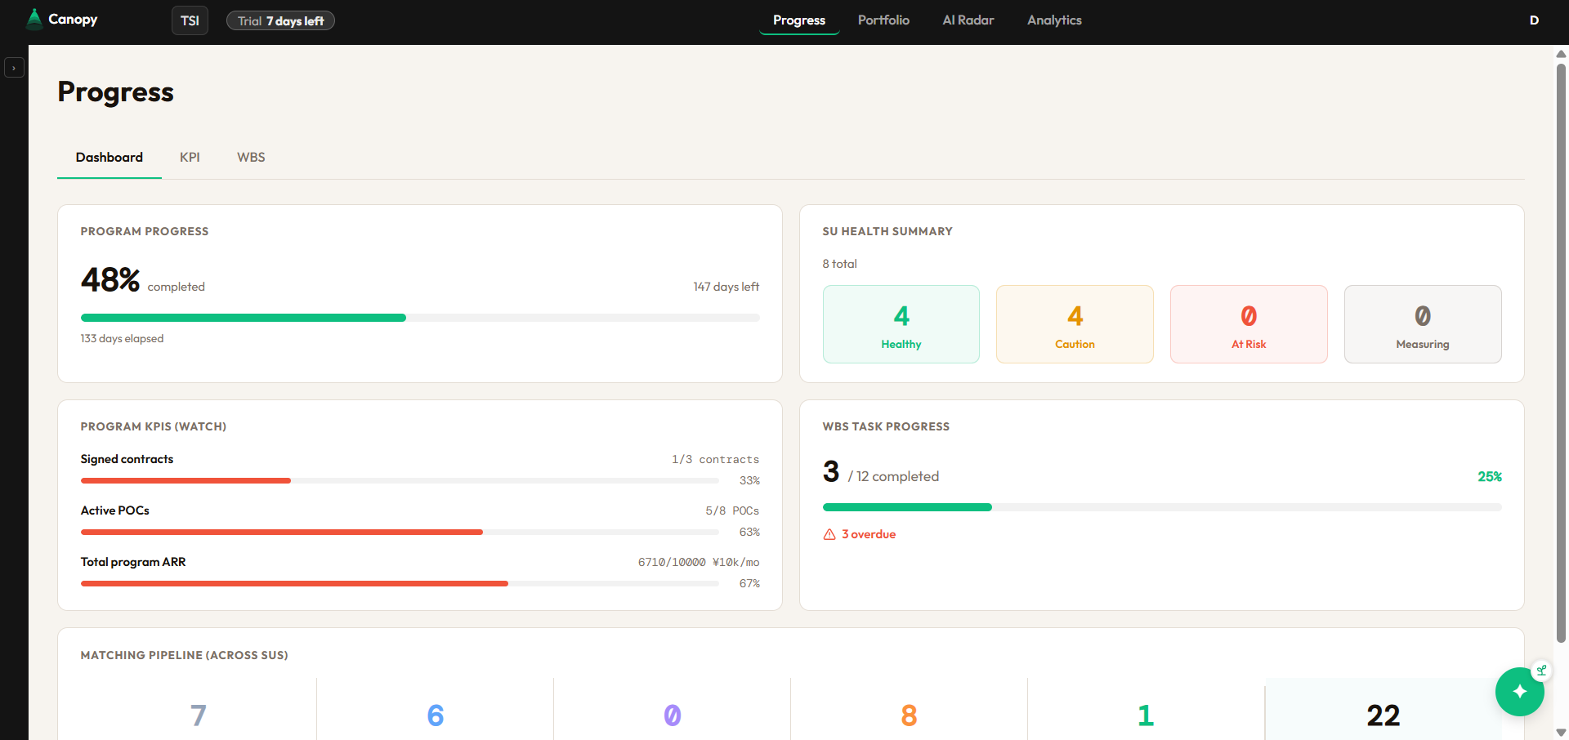
Task: Open the AI Radar page
Action: coord(968,20)
